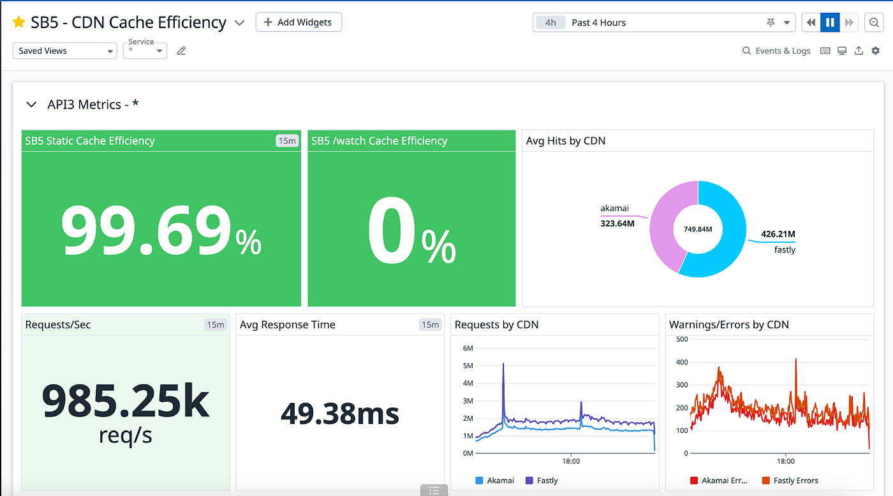The width and height of the screenshot is (893, 496).
Task: Click the SB5 /watch Cache Efficiency title
Action: [x=380, y=141]
